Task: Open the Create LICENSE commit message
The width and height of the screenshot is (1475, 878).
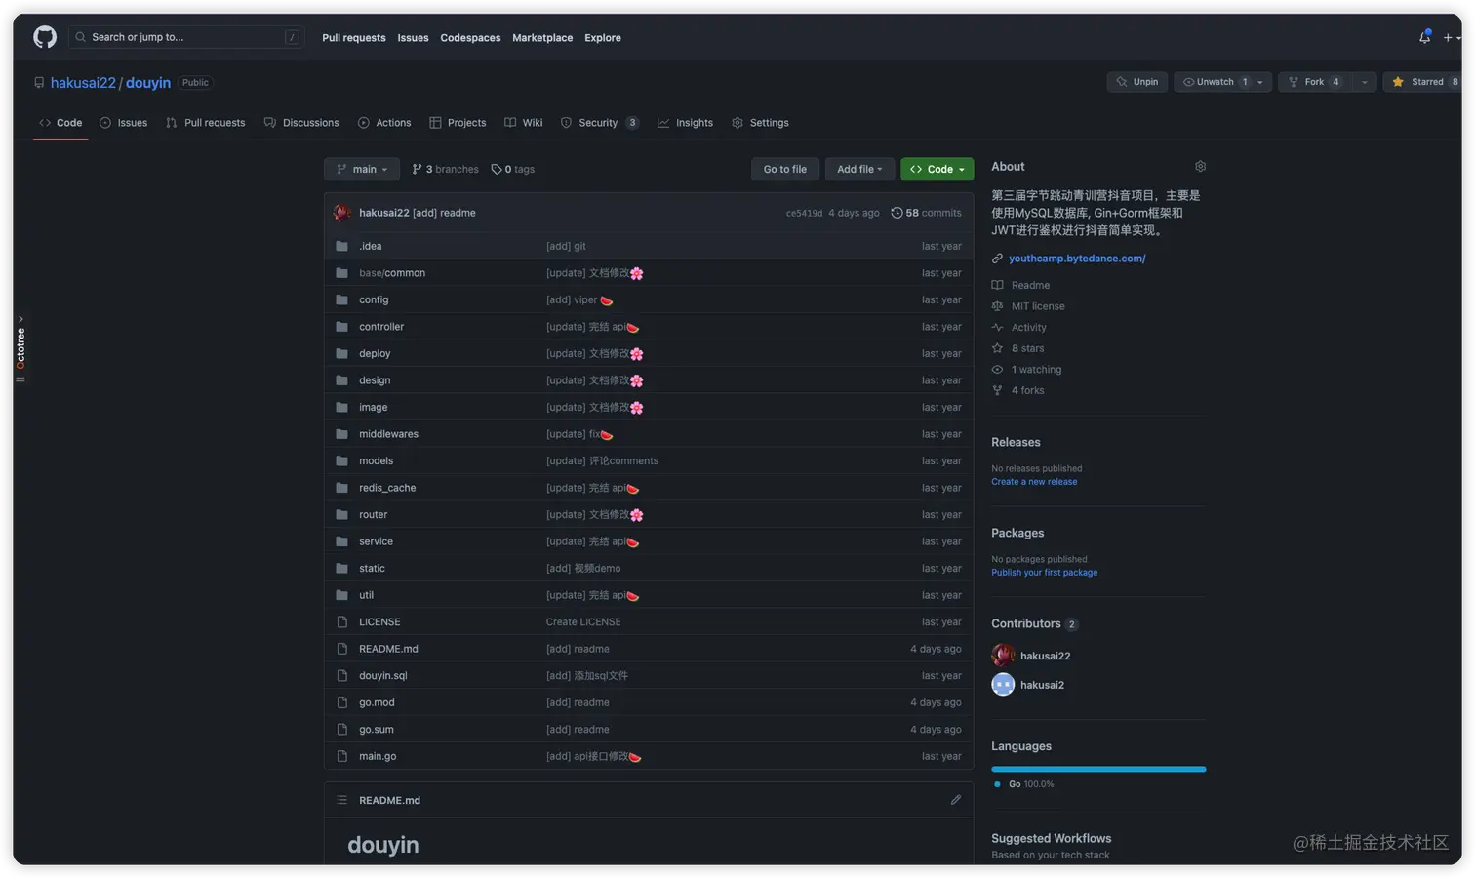Action: (x=583, y=621)
